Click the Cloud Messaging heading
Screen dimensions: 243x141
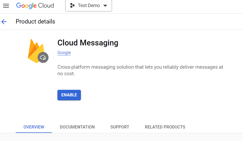(x=88, y=43)
